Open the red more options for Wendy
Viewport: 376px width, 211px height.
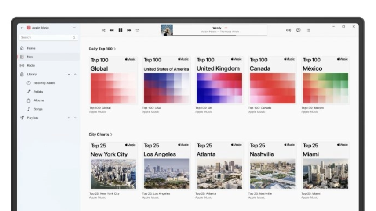(226, 28)
